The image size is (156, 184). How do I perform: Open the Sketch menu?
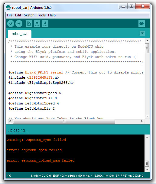(29, 15)
